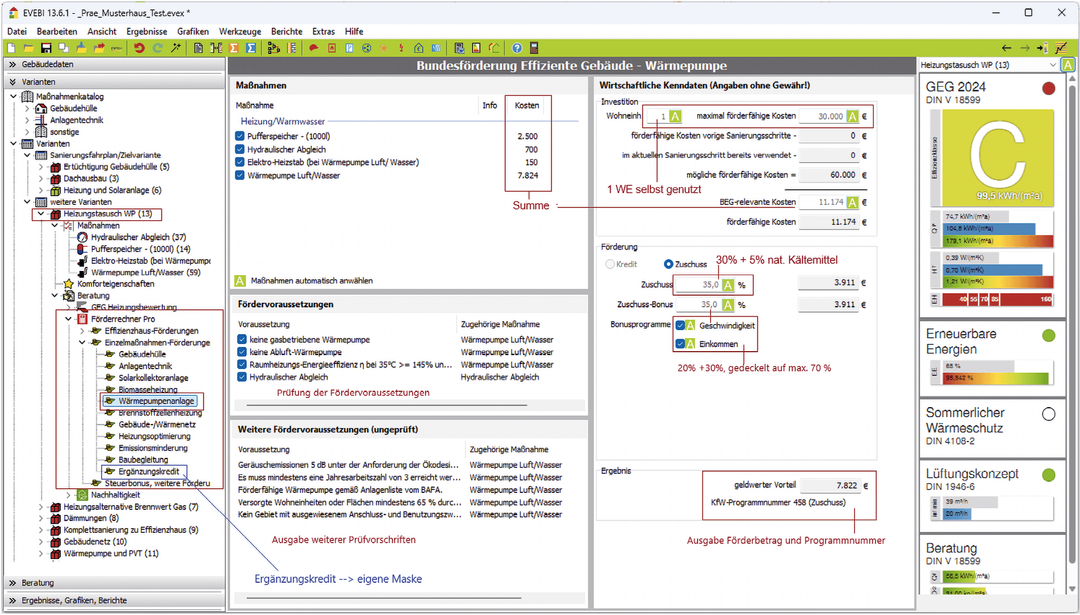Open the Ergebnisse menu

pyautogui.click(x=147, y=31)
